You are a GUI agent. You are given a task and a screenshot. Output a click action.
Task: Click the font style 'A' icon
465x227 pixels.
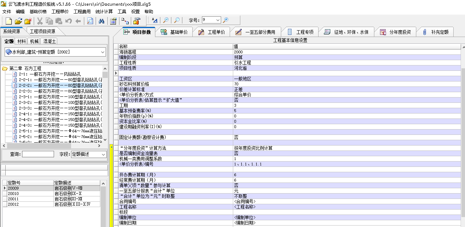[x=154, y=20]
